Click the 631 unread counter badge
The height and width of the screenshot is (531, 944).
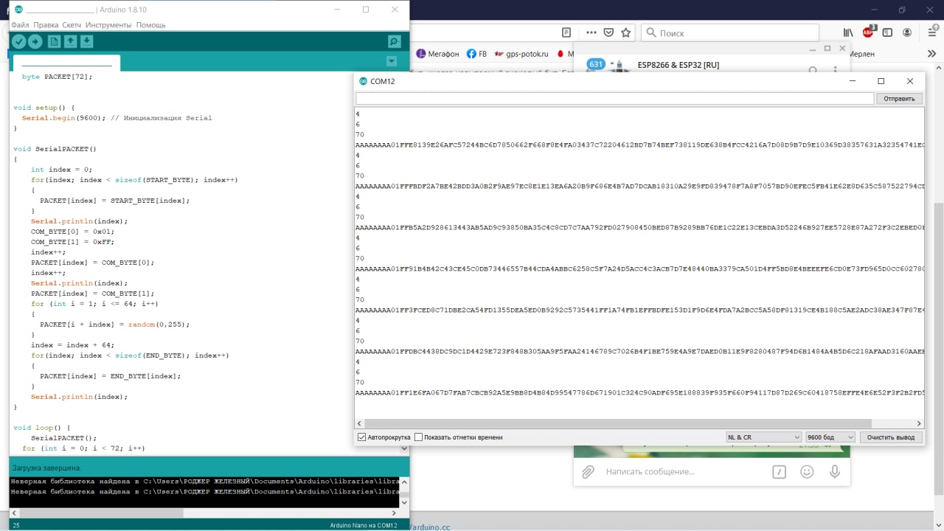click(x=596, y=64)
